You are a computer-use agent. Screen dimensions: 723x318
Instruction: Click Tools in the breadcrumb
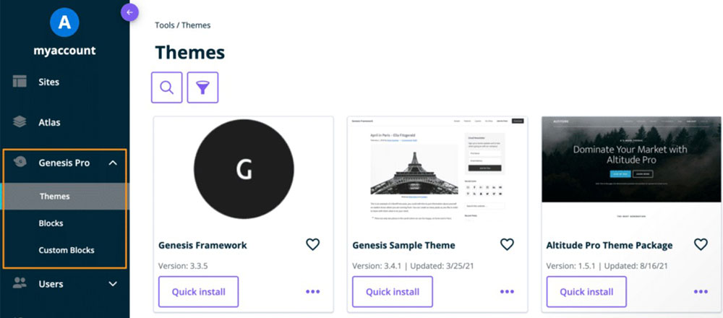[166, 25]
